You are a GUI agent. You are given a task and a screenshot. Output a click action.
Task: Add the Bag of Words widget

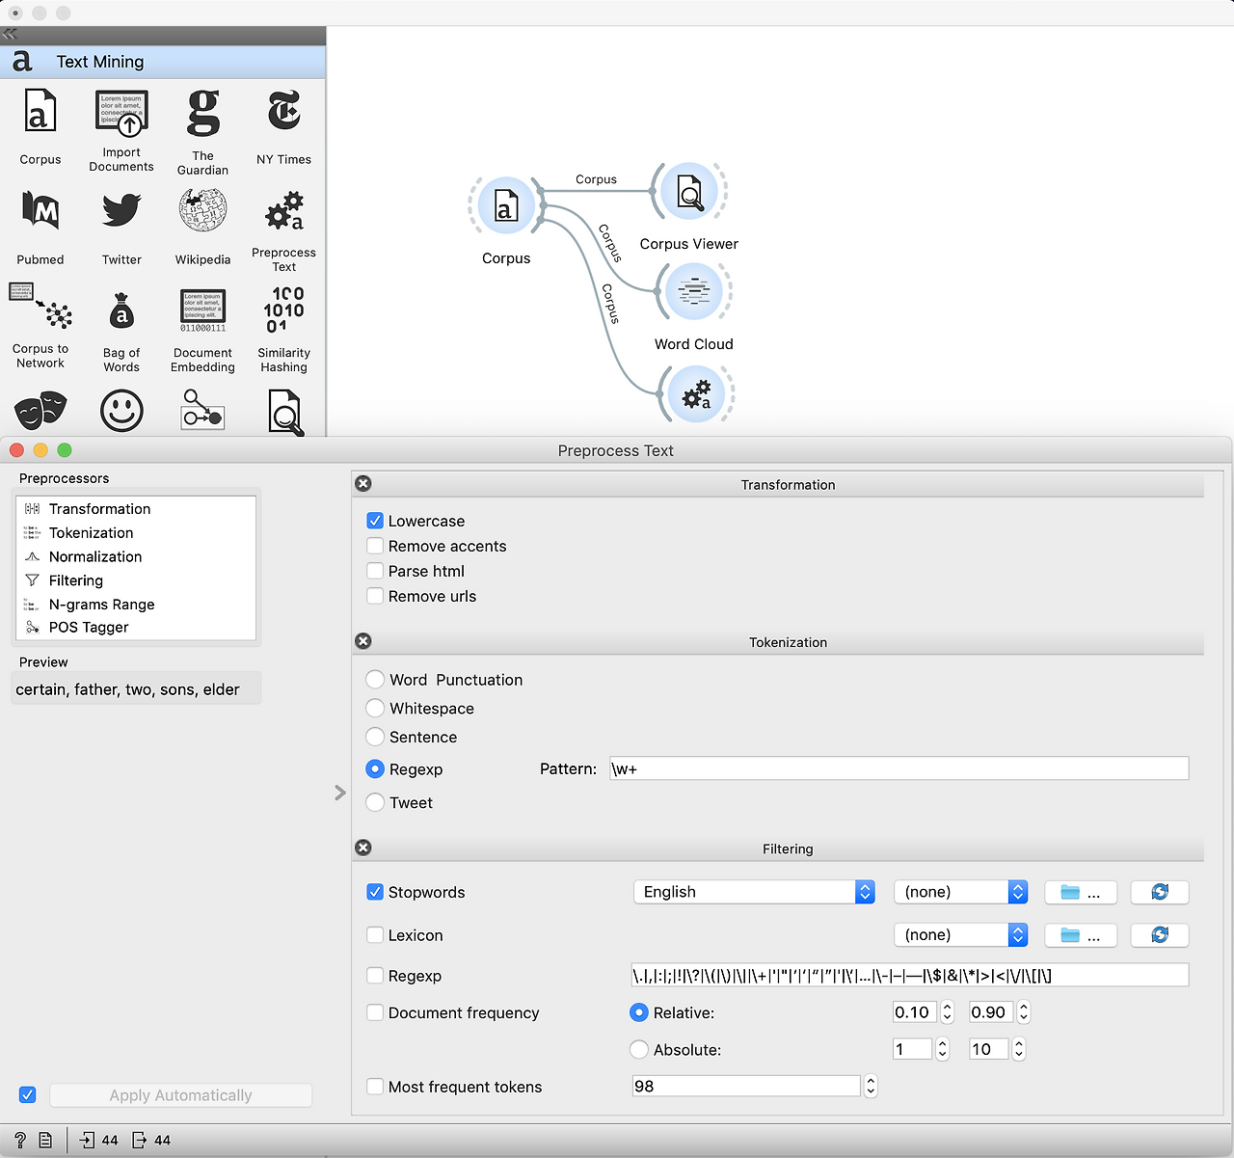pos(121,331)
